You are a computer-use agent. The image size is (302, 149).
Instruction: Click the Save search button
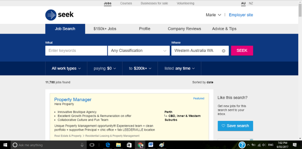tap(235, 126)
